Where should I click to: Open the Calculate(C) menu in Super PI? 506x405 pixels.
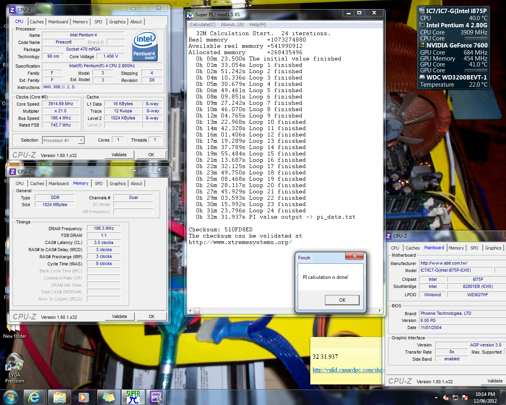[x=203, y=25]
